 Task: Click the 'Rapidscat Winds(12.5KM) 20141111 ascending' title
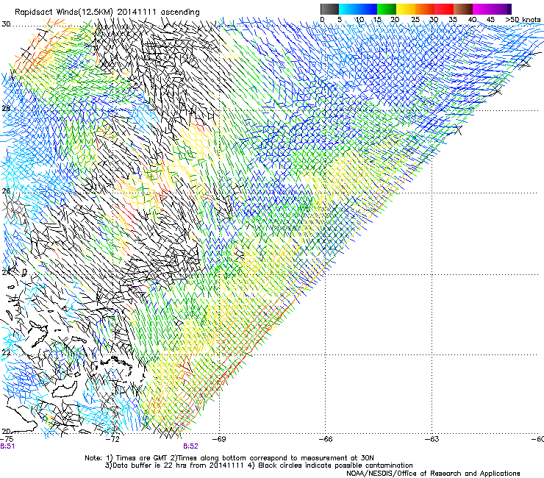[107, 12]
